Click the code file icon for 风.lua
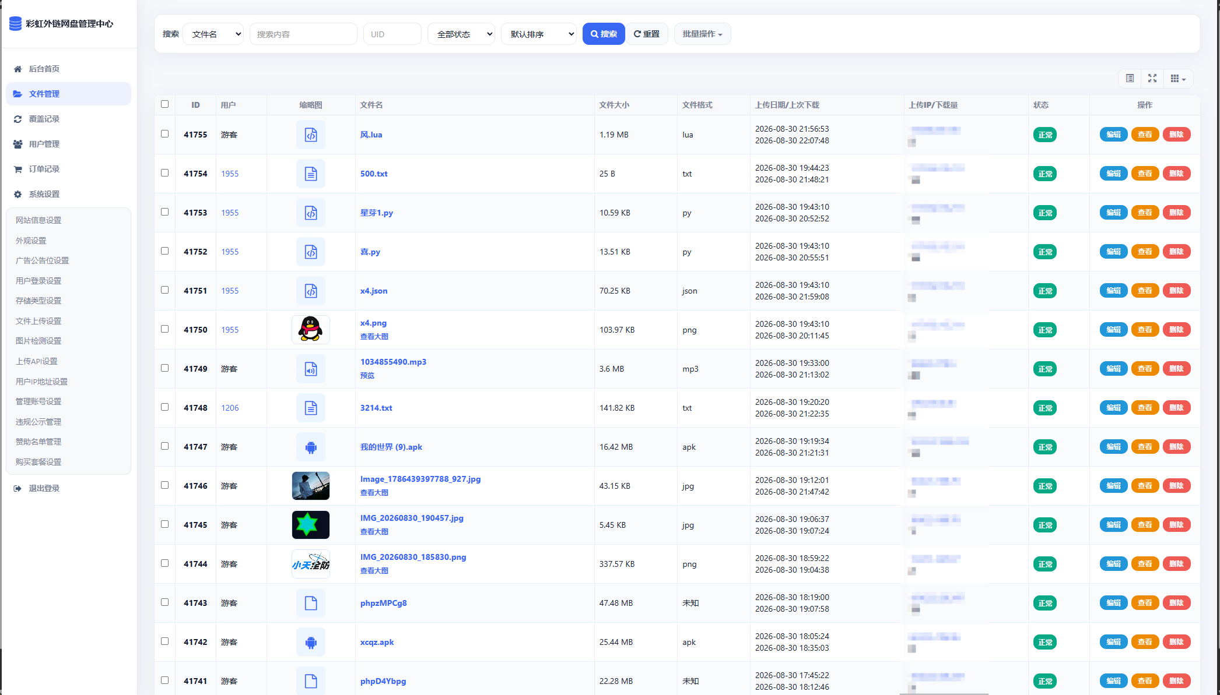Image resolution: width=1220 pixels, height=695 pixels. click(311, 135)
